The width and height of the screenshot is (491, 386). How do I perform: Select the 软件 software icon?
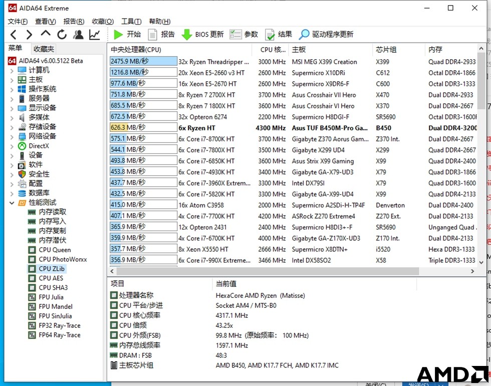click(x=22, y=165)
